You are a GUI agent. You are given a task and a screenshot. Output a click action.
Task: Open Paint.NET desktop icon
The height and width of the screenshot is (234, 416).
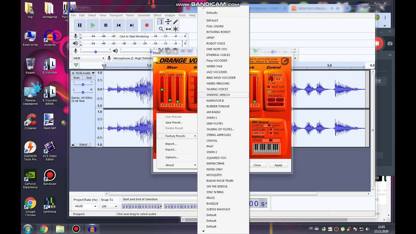[x=50, y=122]
